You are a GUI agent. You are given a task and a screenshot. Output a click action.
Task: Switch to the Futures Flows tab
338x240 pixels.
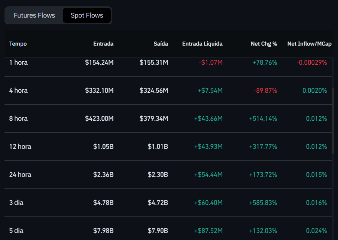pyautogui.click(x=34, y=15)
